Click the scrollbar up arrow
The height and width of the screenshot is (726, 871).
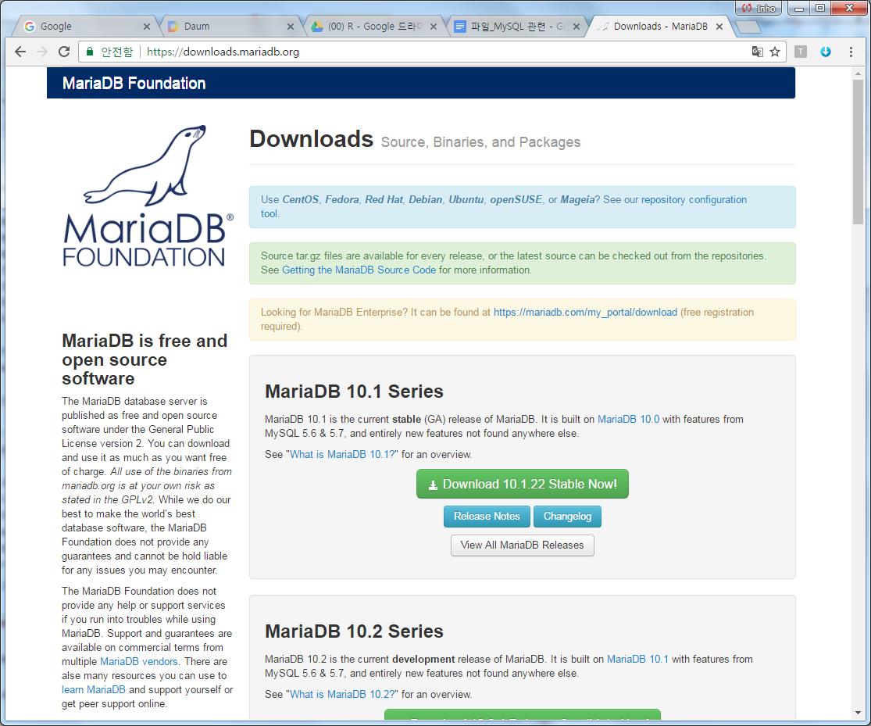click(x=859, y=73)
